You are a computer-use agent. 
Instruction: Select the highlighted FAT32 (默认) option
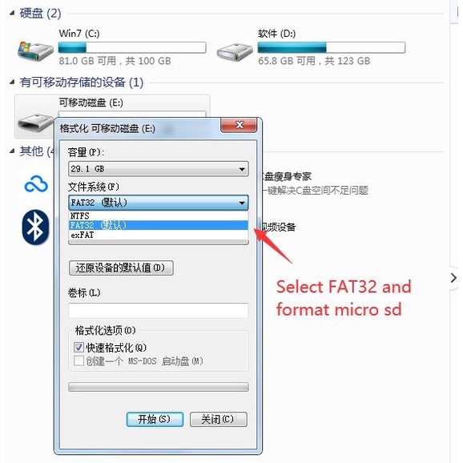click(159, 225)
